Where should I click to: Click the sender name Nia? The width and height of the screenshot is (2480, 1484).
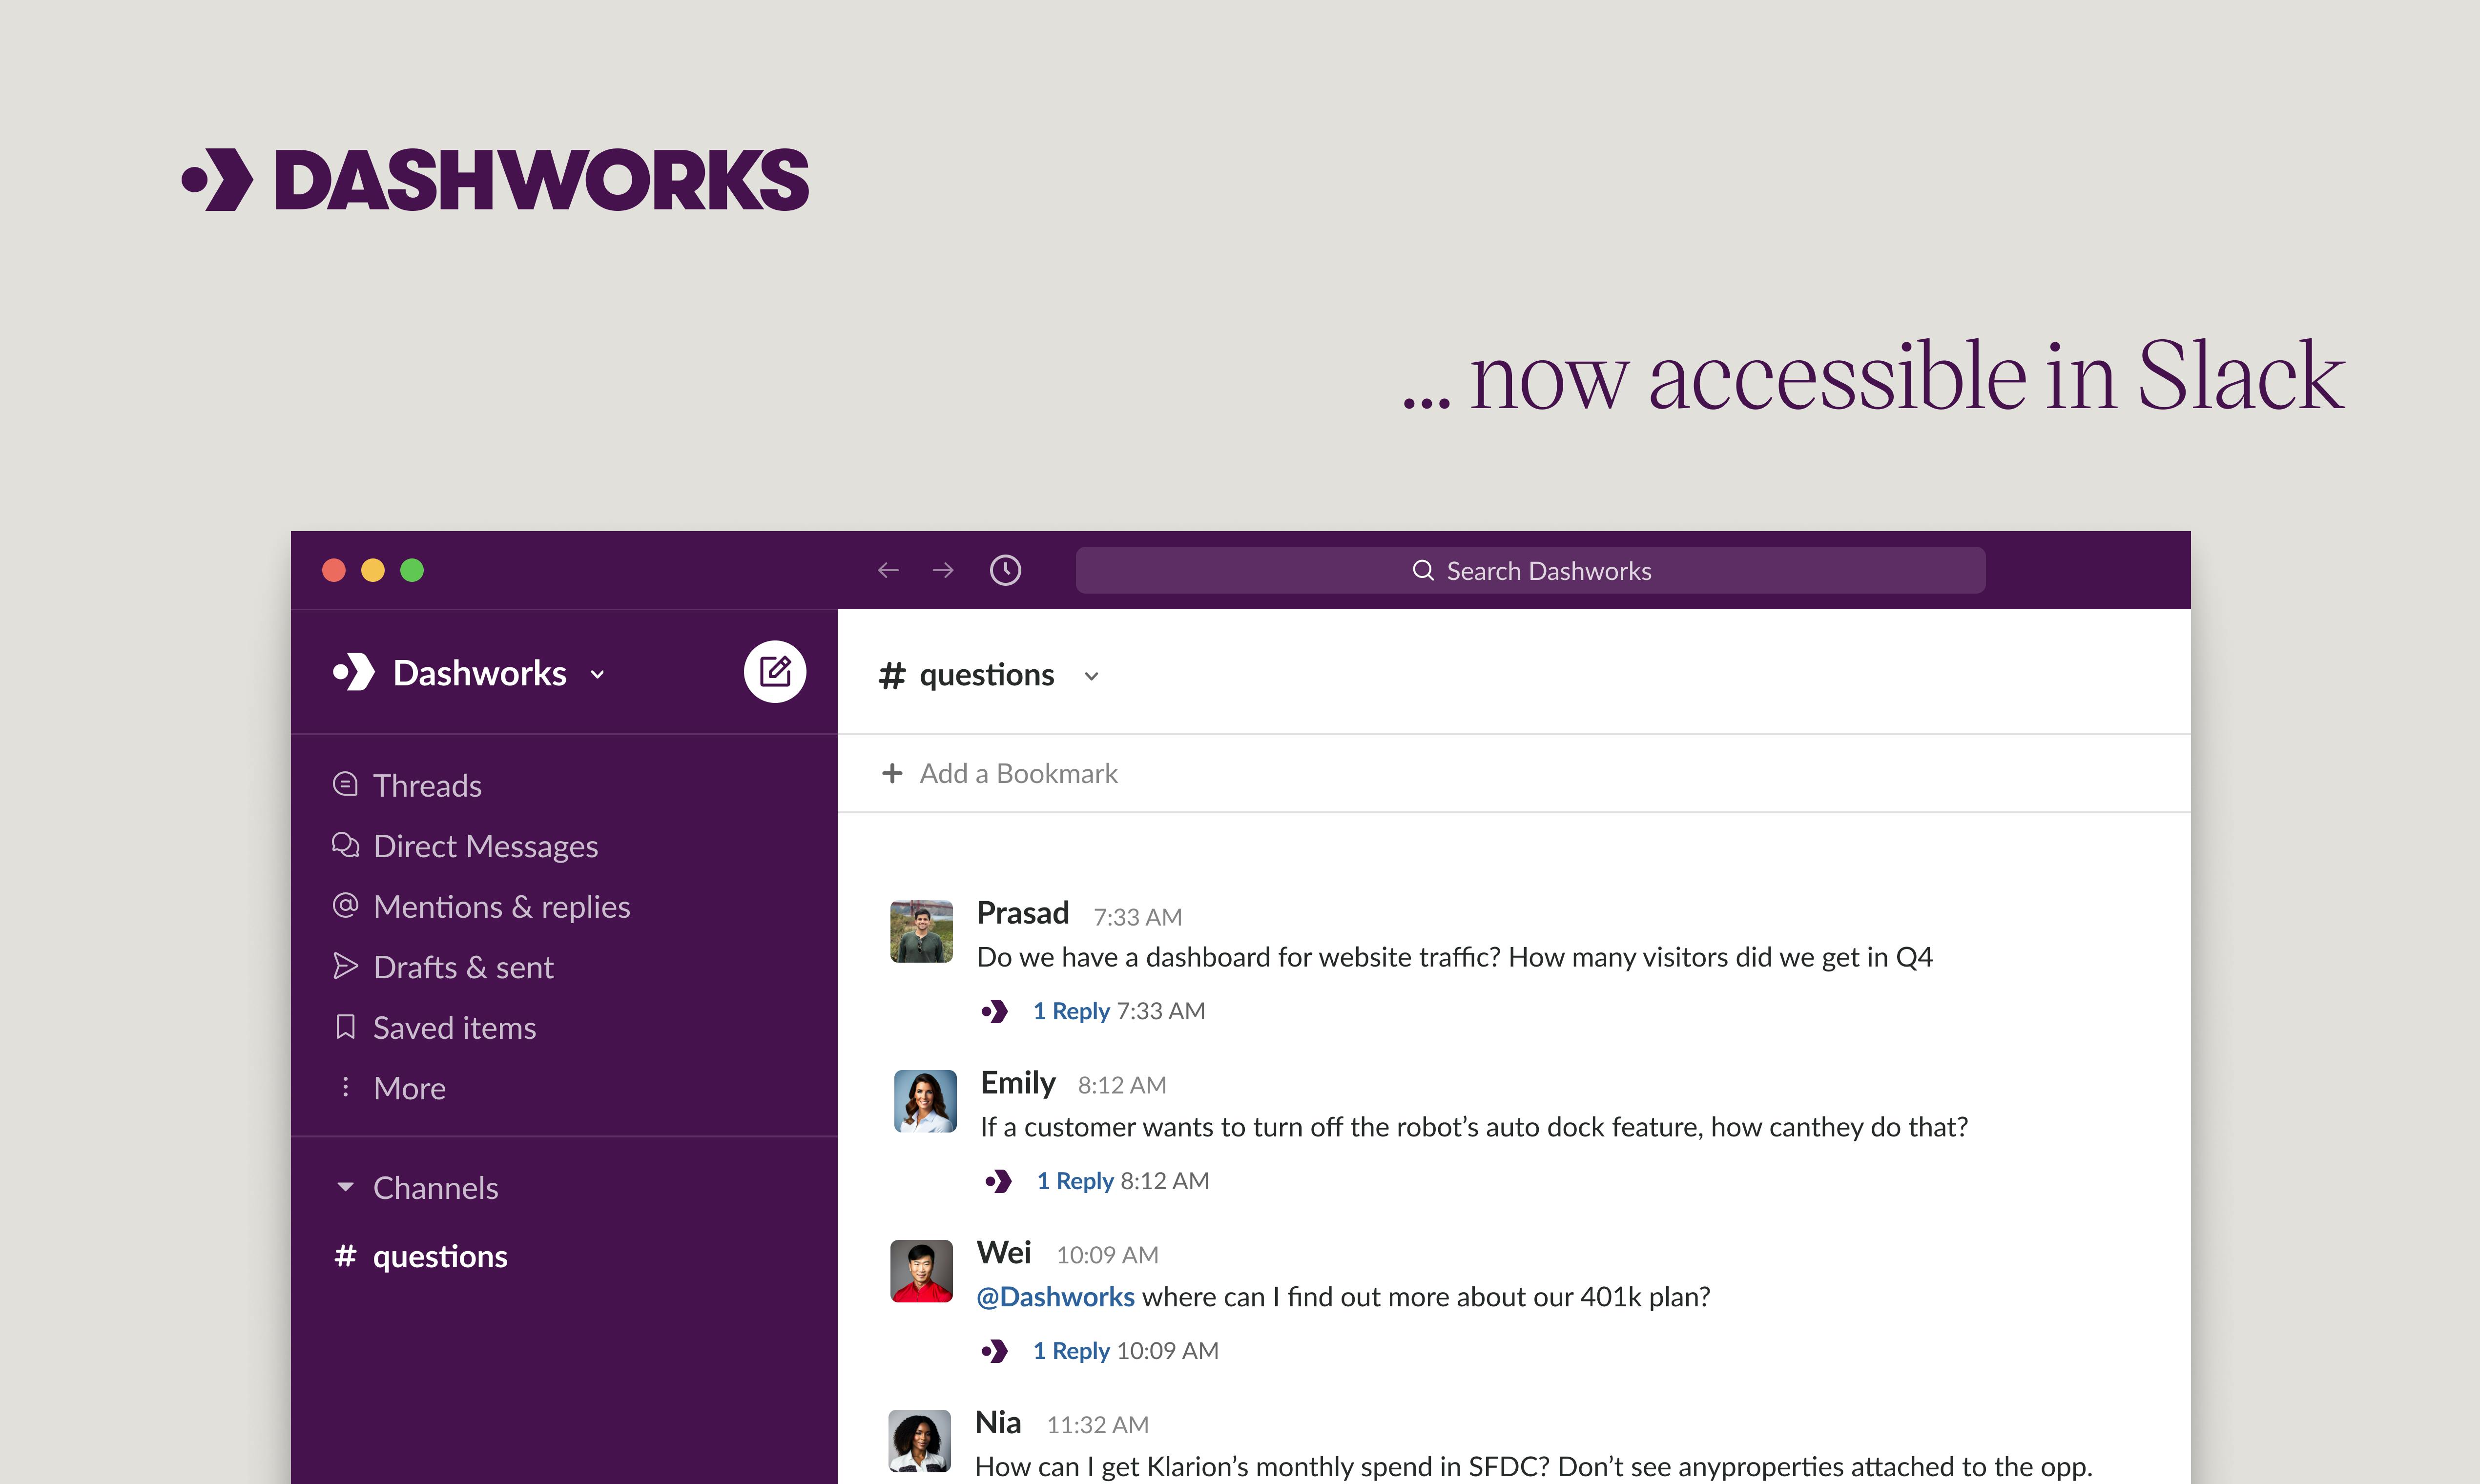(x=998, y=1423)
